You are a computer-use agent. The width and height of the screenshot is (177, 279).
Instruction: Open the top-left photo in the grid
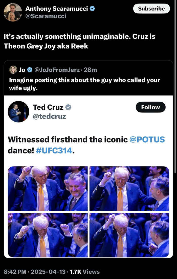click(48, 189)
